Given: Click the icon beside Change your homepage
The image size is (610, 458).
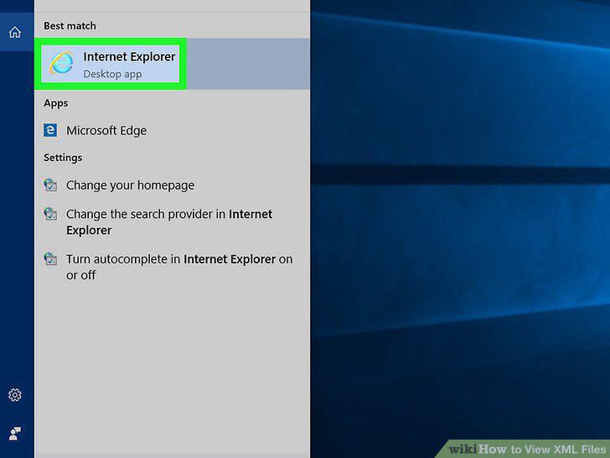Looking at the screenshot, I should [x=50, y=185].
